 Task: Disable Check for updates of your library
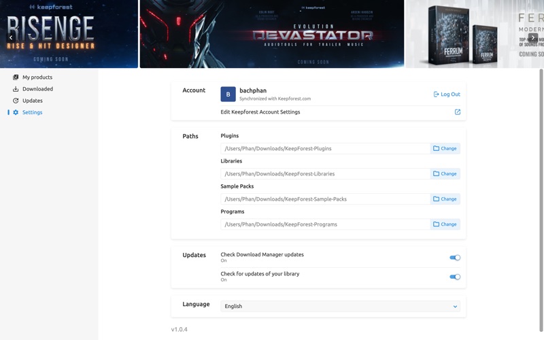coord(455,277)
